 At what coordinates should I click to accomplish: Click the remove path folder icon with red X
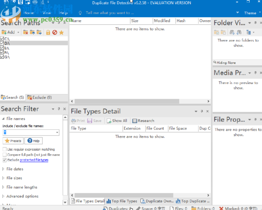point(26,32)
